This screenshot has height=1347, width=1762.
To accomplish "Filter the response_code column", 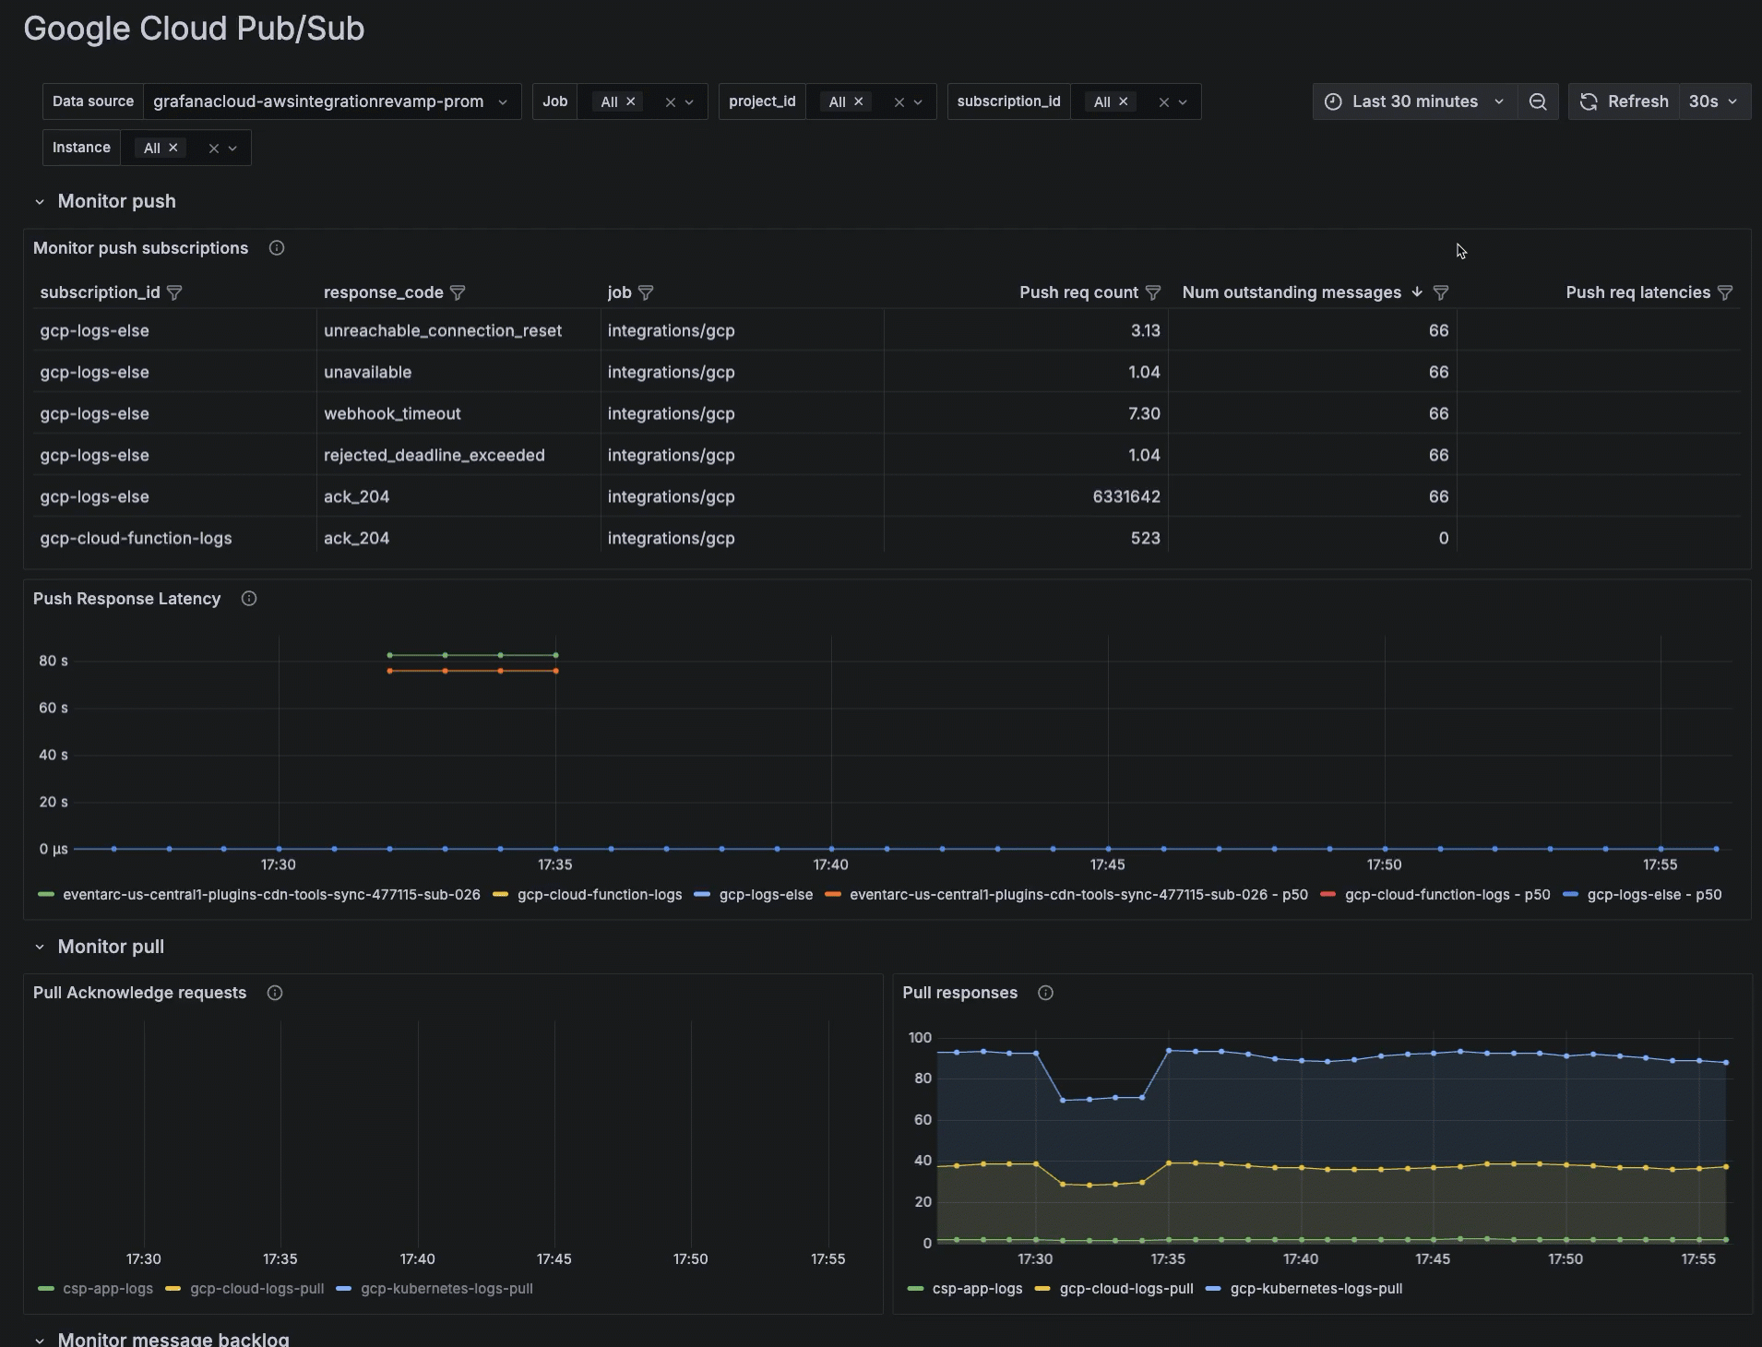I will point(458,292).
